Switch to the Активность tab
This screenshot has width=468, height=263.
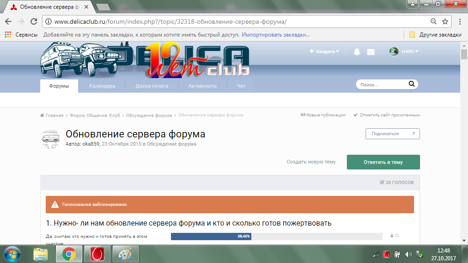[202, 86]
